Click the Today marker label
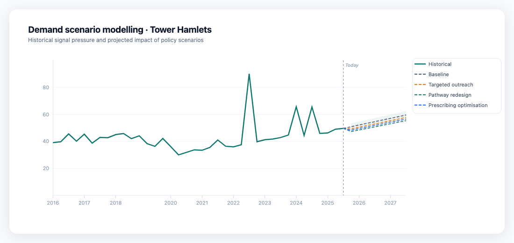This screenshot has width=514, height=243. click(352, 65)
